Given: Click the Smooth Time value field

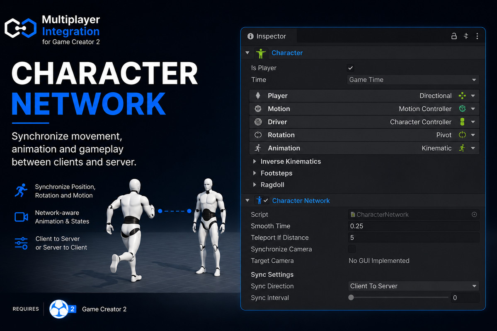Looking at the screenshot, I should pos(413,226).
